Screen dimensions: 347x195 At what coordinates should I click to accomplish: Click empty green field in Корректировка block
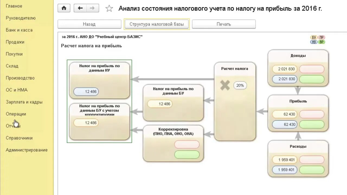187,155
